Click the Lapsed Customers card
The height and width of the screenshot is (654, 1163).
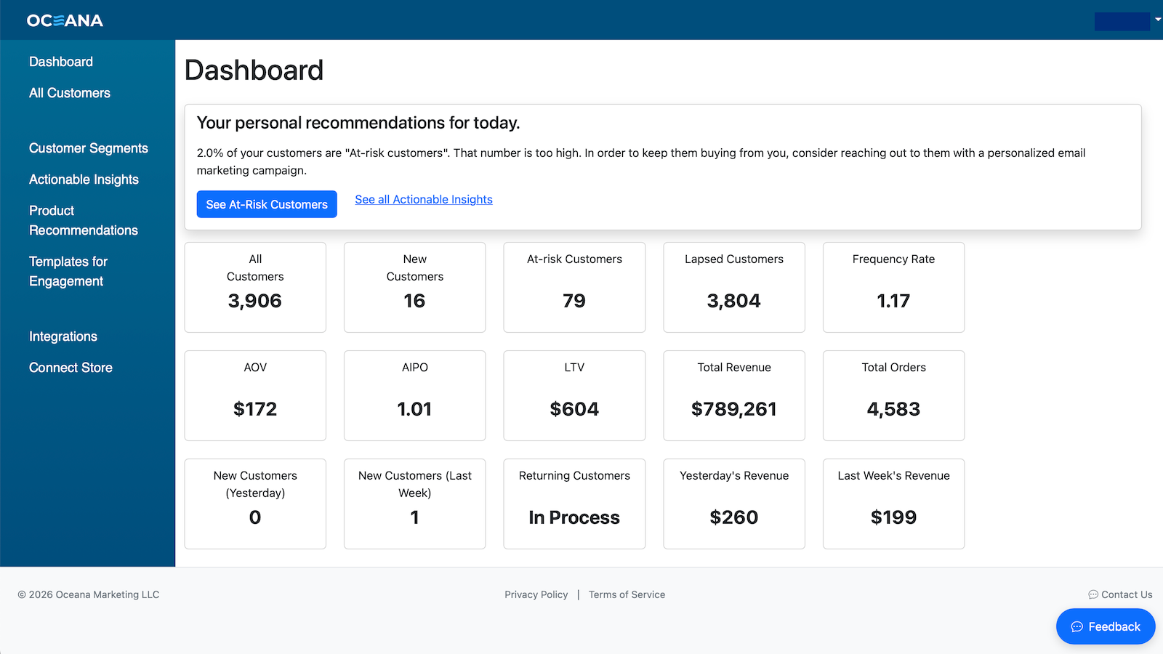click(734, 287)
